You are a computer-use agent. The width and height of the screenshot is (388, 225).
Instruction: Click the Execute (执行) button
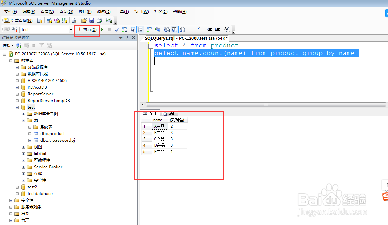[87, 30]
